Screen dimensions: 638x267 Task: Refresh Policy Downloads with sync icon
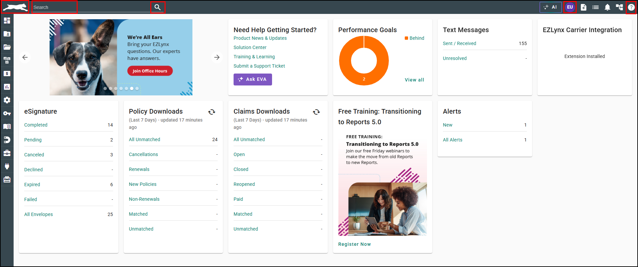(x=212, y=112)
